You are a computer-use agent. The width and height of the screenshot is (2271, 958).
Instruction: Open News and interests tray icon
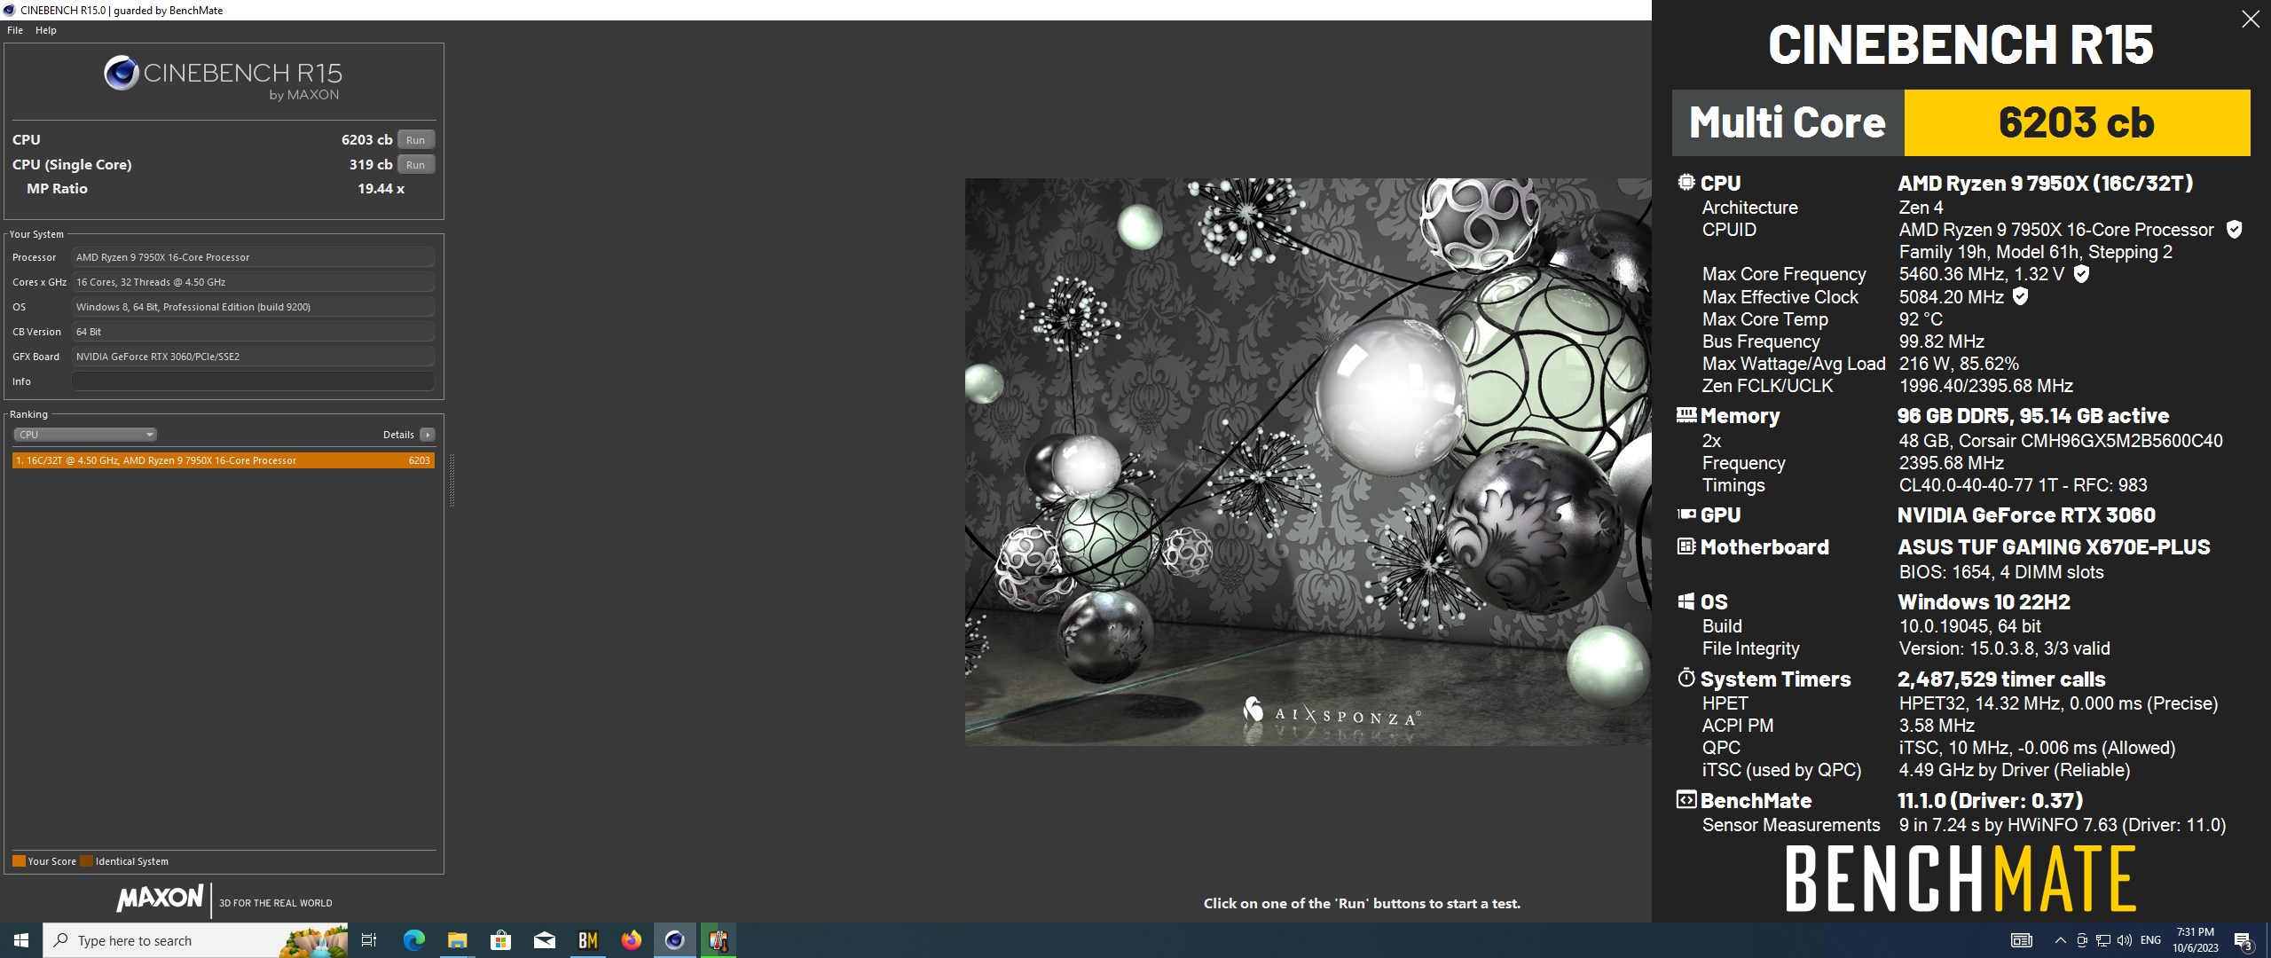click(2022, 940)
